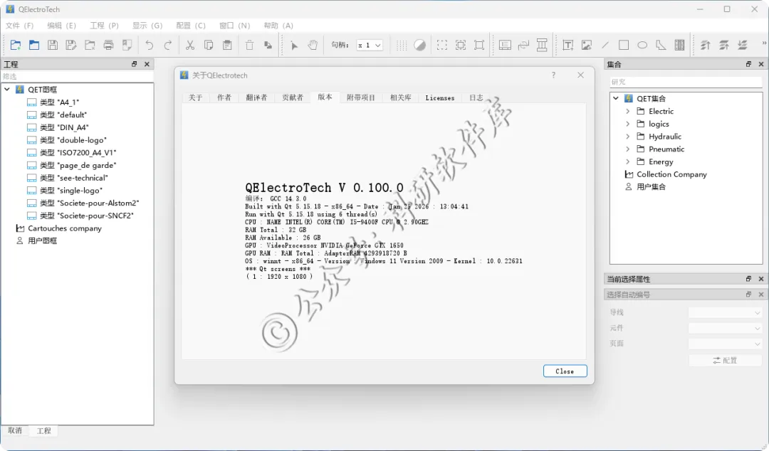The image size is (769, 451).
Task: Switch to the 日志 tab
Action: tap(476, 97)
